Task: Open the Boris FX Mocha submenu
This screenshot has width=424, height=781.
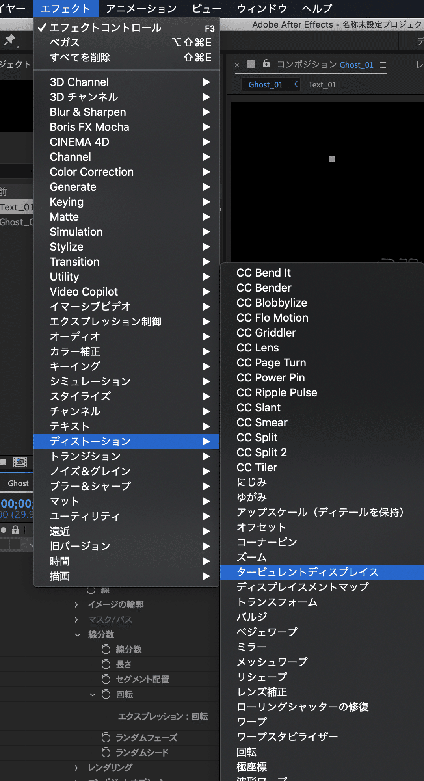Action: 126,127
